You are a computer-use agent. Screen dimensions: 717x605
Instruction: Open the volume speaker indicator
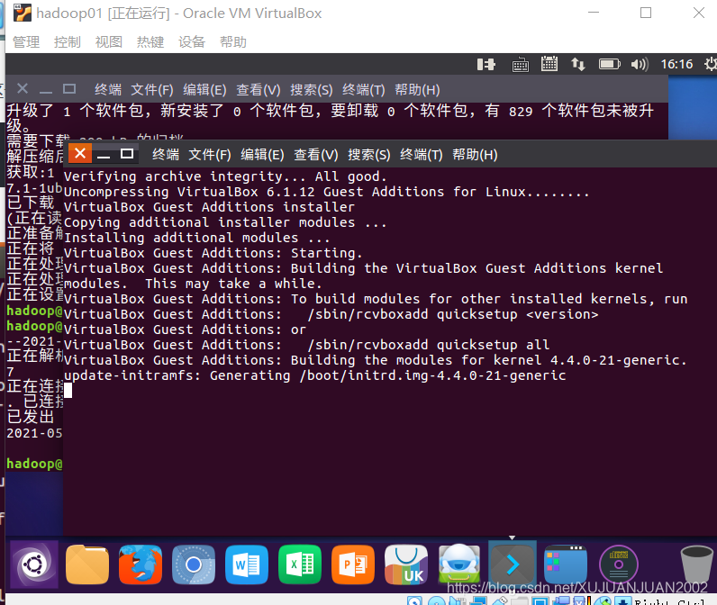coord(640,65)
